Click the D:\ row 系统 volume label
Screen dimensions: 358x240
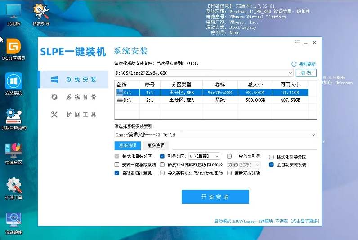[220, 100]
